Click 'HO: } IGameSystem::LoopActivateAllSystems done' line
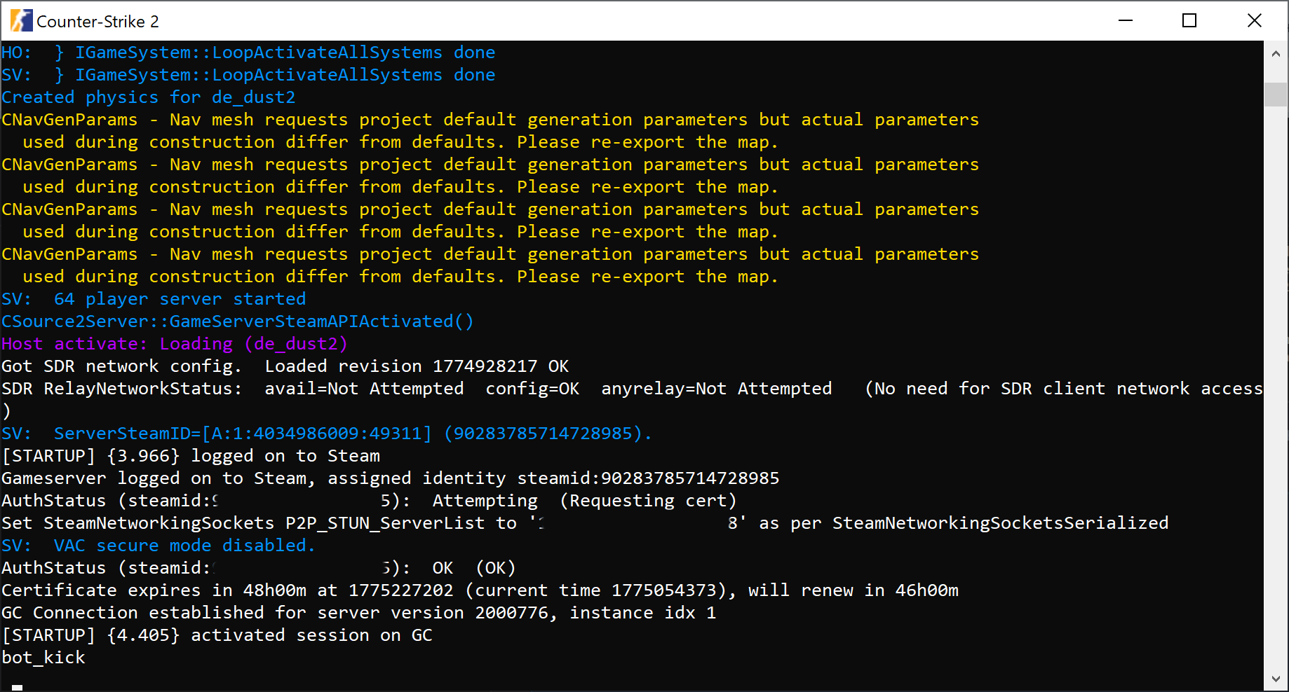Image resolution: width=1289 pixels, height=692 pixels. (248, 53)
